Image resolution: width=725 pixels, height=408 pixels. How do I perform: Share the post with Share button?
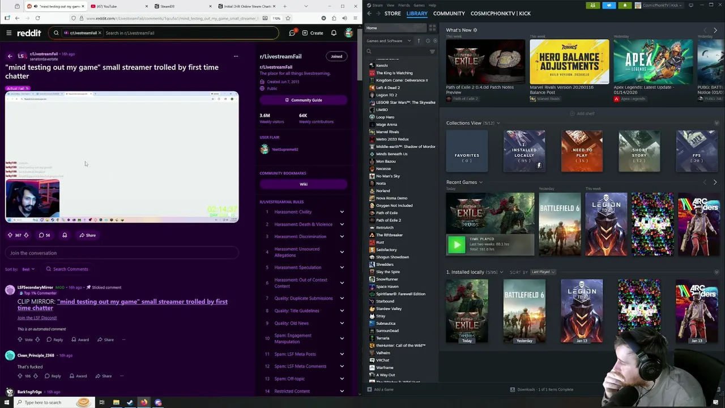[87, 235]
